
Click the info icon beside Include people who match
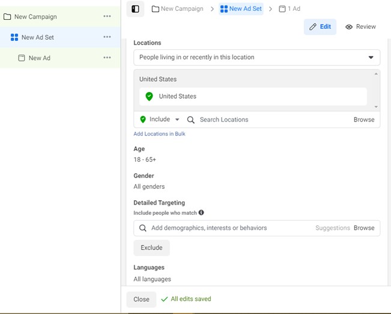[x=201, y=212]
